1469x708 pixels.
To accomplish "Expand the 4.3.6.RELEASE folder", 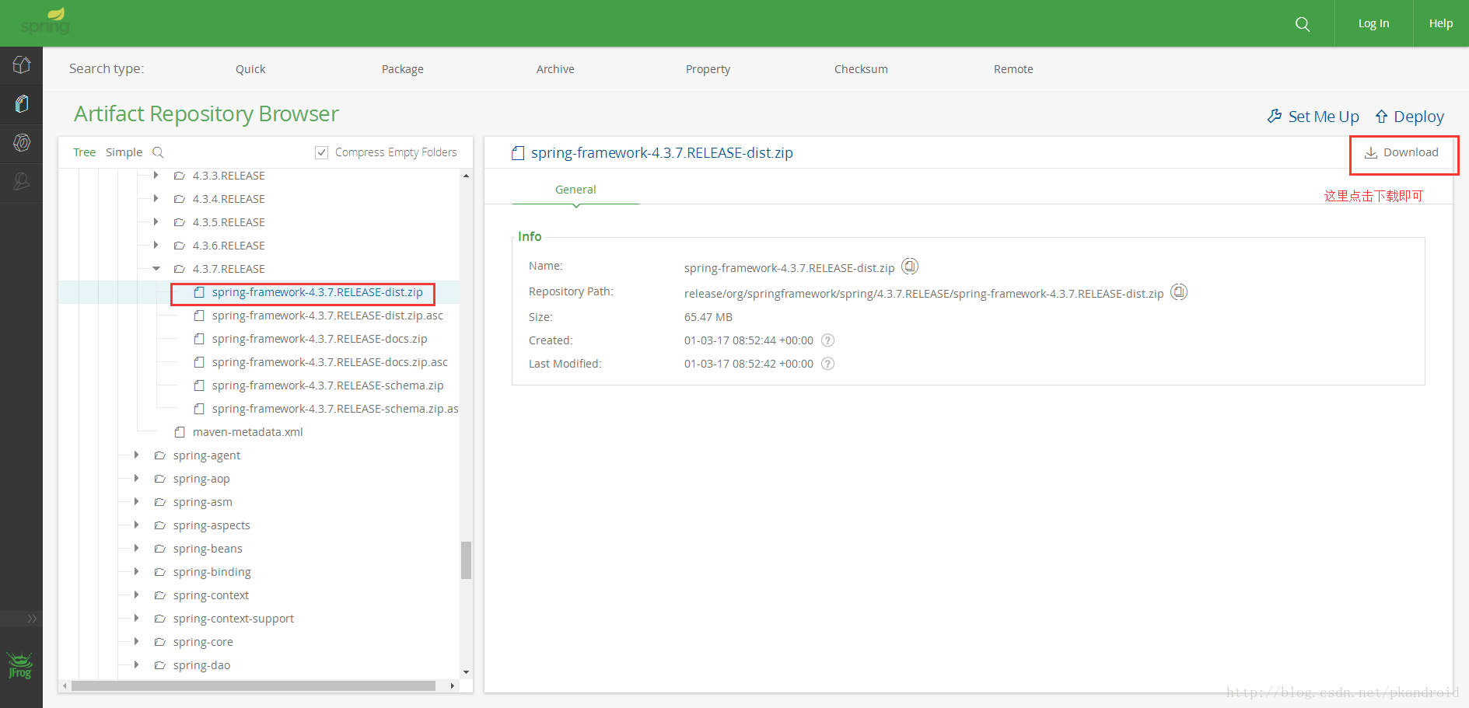I will click(x=156, y=246).
